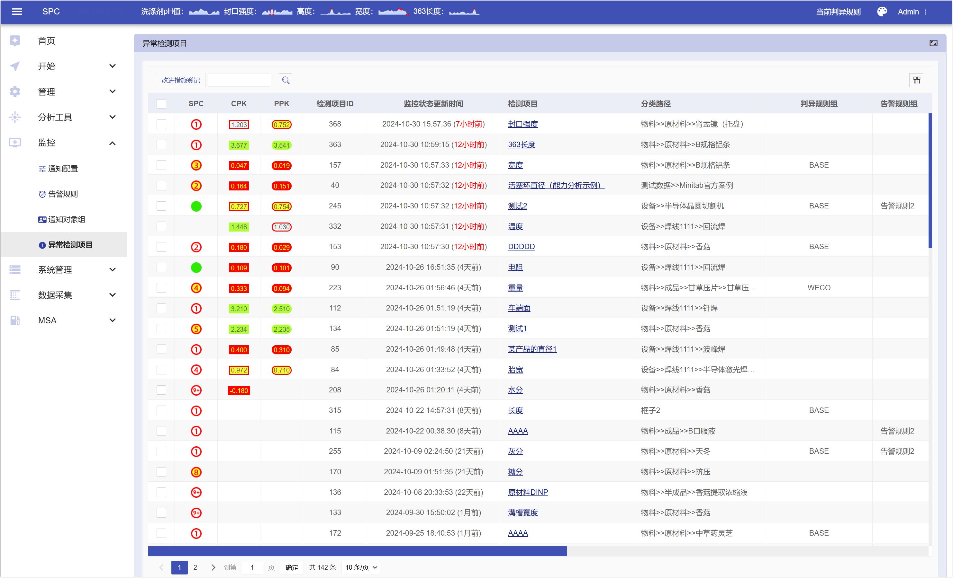Expand the 开始 menu
This screenshot has width=953, height=578.
click(x=64, y=66)
